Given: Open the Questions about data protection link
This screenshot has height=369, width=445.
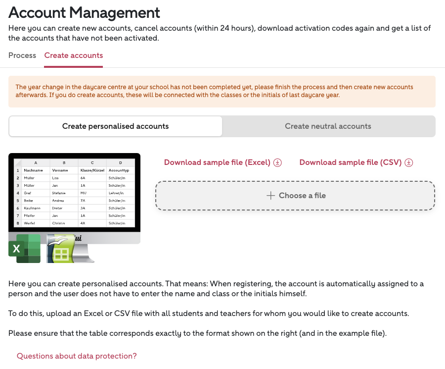Looking at the screenshot, I should 77,356.
